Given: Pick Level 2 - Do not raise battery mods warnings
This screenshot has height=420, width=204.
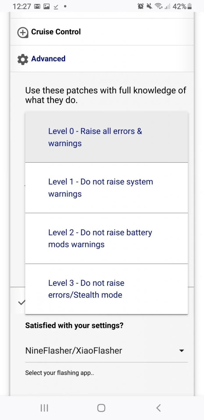Looking at the screenshot, I should tap(106, 239).
